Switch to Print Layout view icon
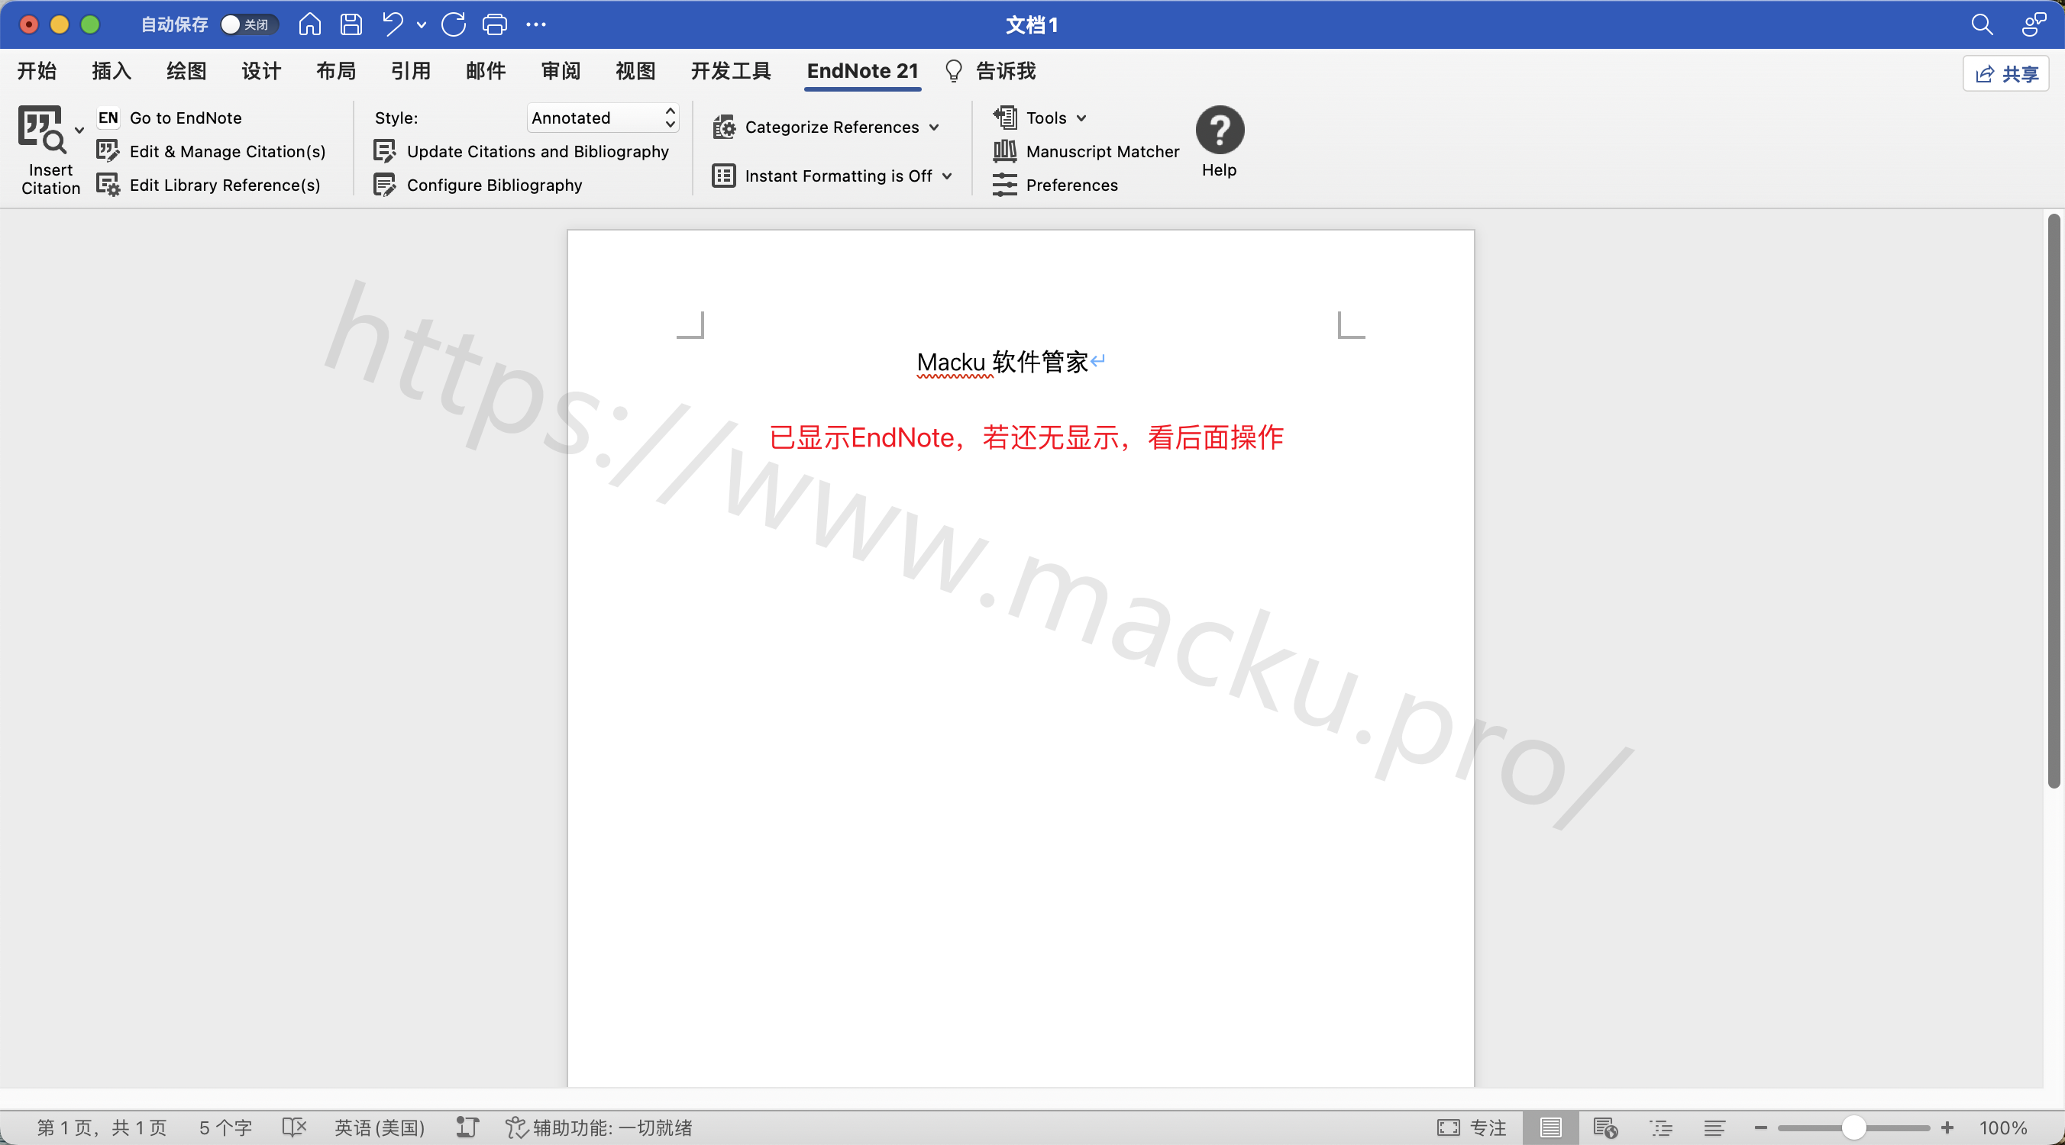The image size is (2065, 1145). [x=1550, y=1127]
